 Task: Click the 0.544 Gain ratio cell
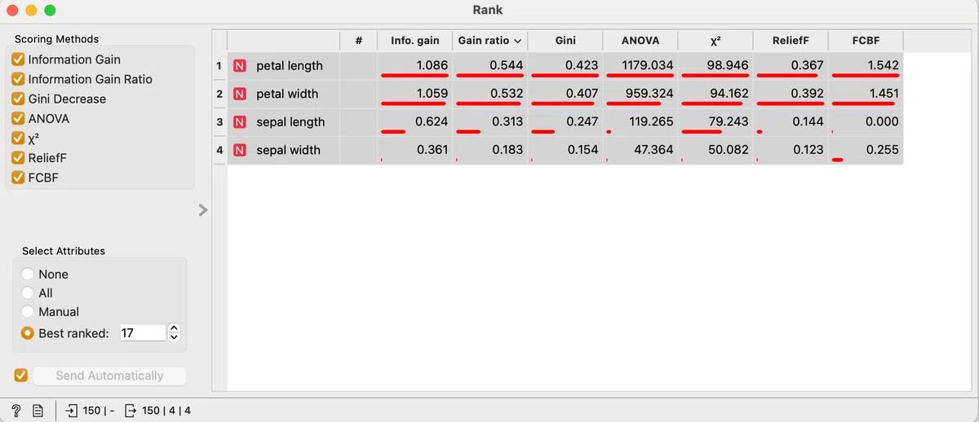[x=490, y=66]
